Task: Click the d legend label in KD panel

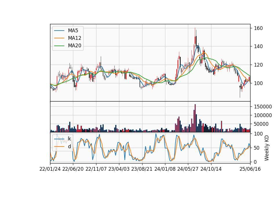Action: (x=69, y=147)
